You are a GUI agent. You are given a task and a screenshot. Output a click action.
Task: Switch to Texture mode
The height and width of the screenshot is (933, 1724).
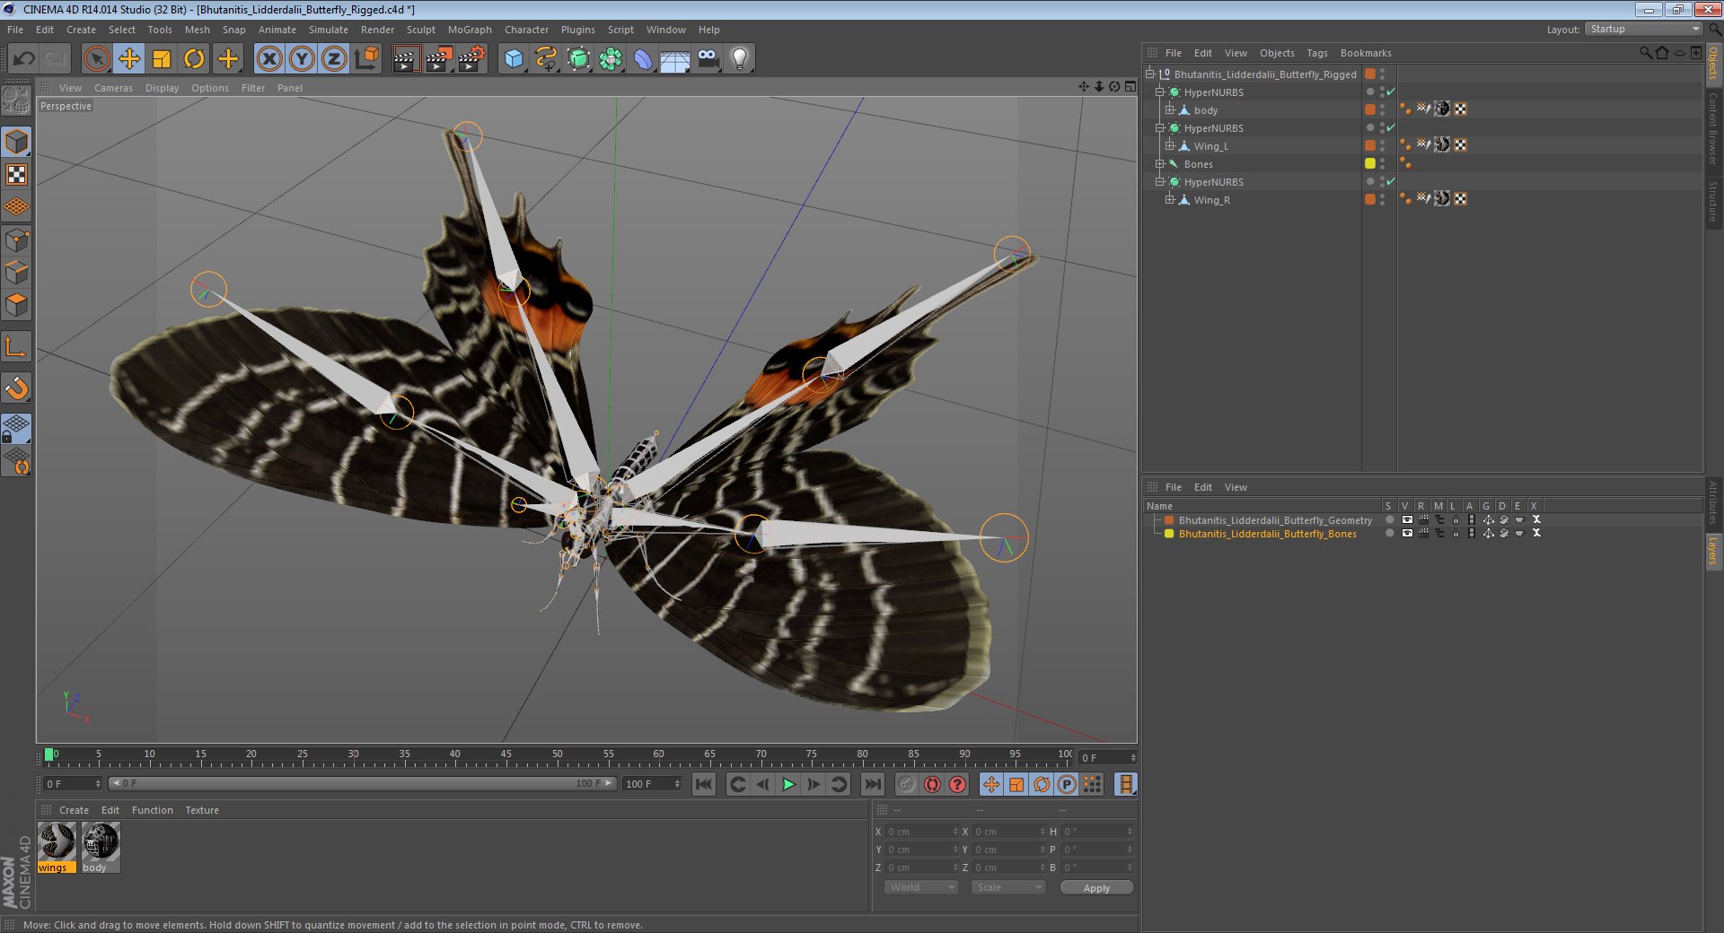(x=17, y=174)
